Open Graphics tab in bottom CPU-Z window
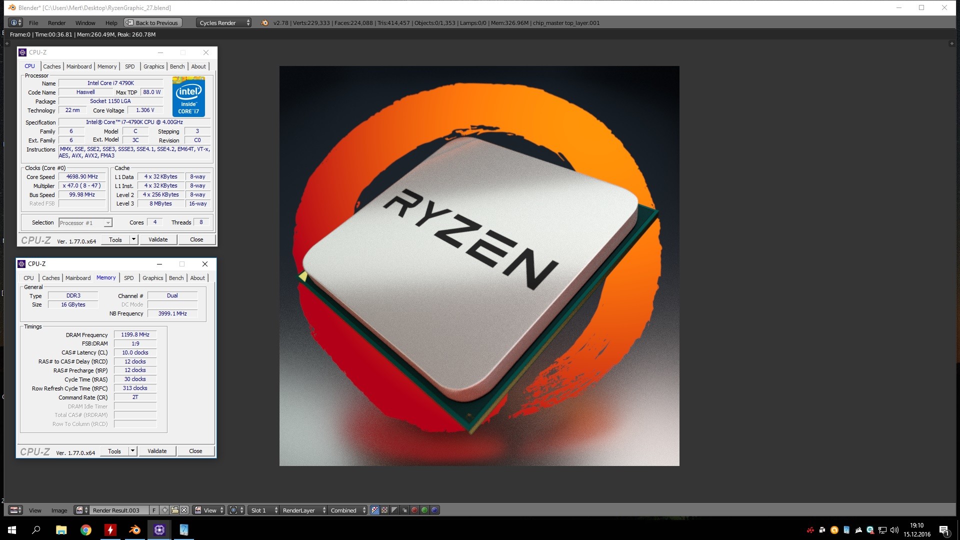Image resolution: width=960 pixels, height=540 pixels. pyautogui.click(x=152, y=278)
